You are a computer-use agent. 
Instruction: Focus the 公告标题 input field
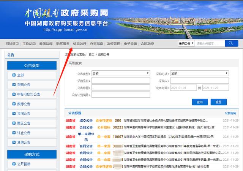[x=121, y=88]
